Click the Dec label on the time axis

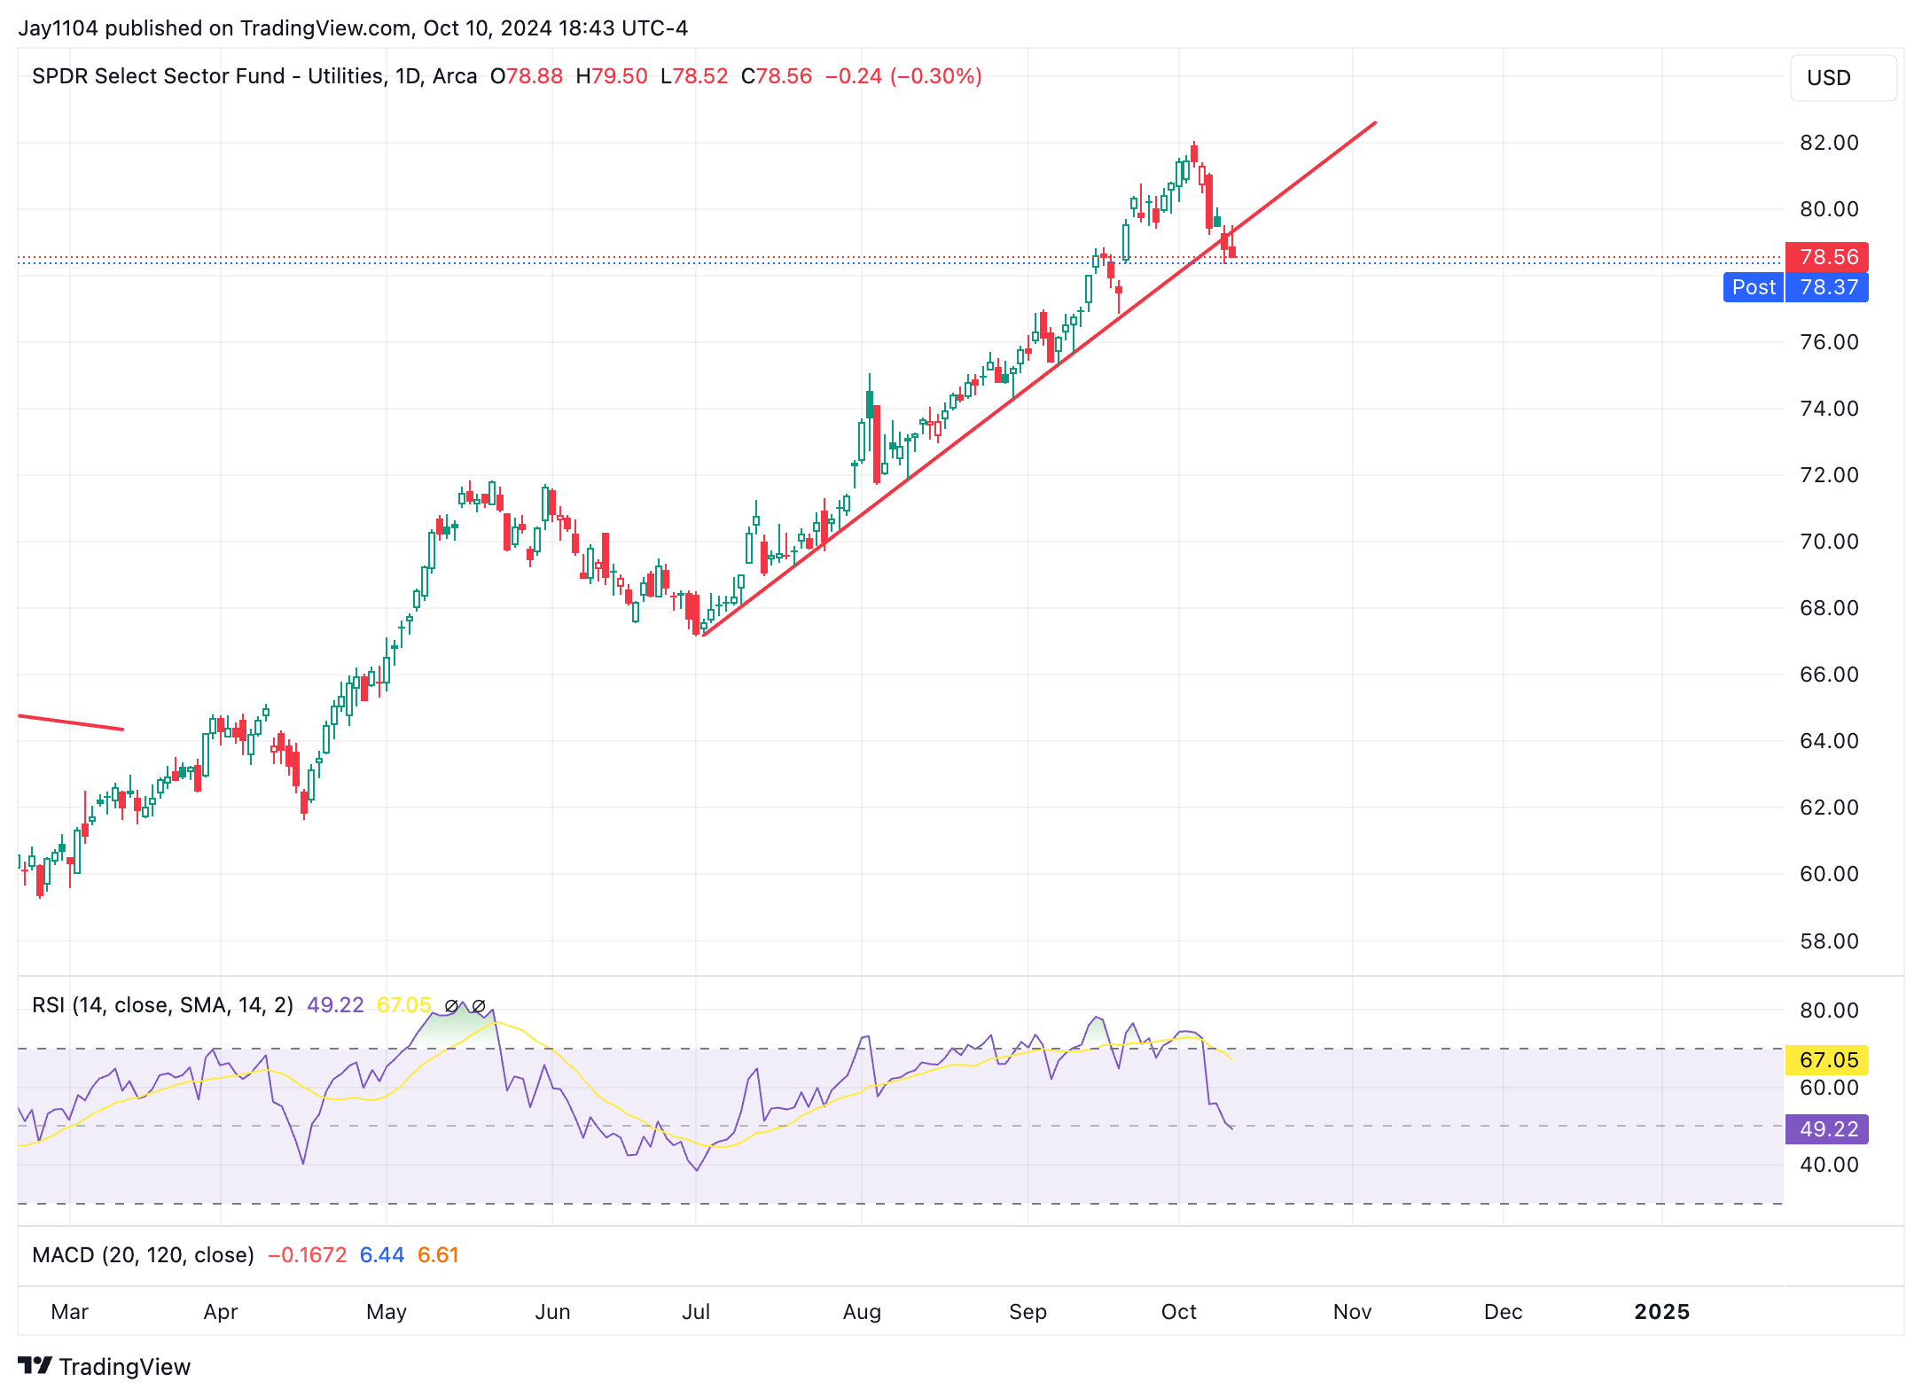click(1504, 1312)
